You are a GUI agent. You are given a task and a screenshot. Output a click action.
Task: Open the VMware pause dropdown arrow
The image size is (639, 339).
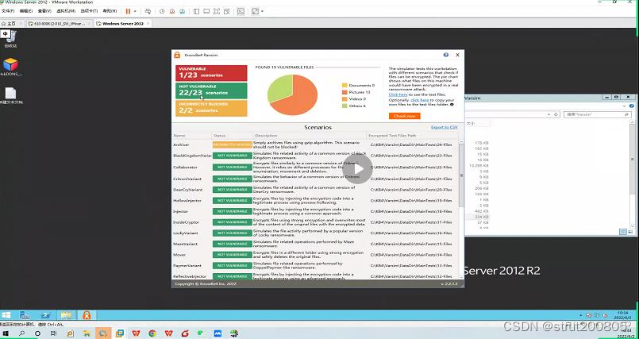135,12
